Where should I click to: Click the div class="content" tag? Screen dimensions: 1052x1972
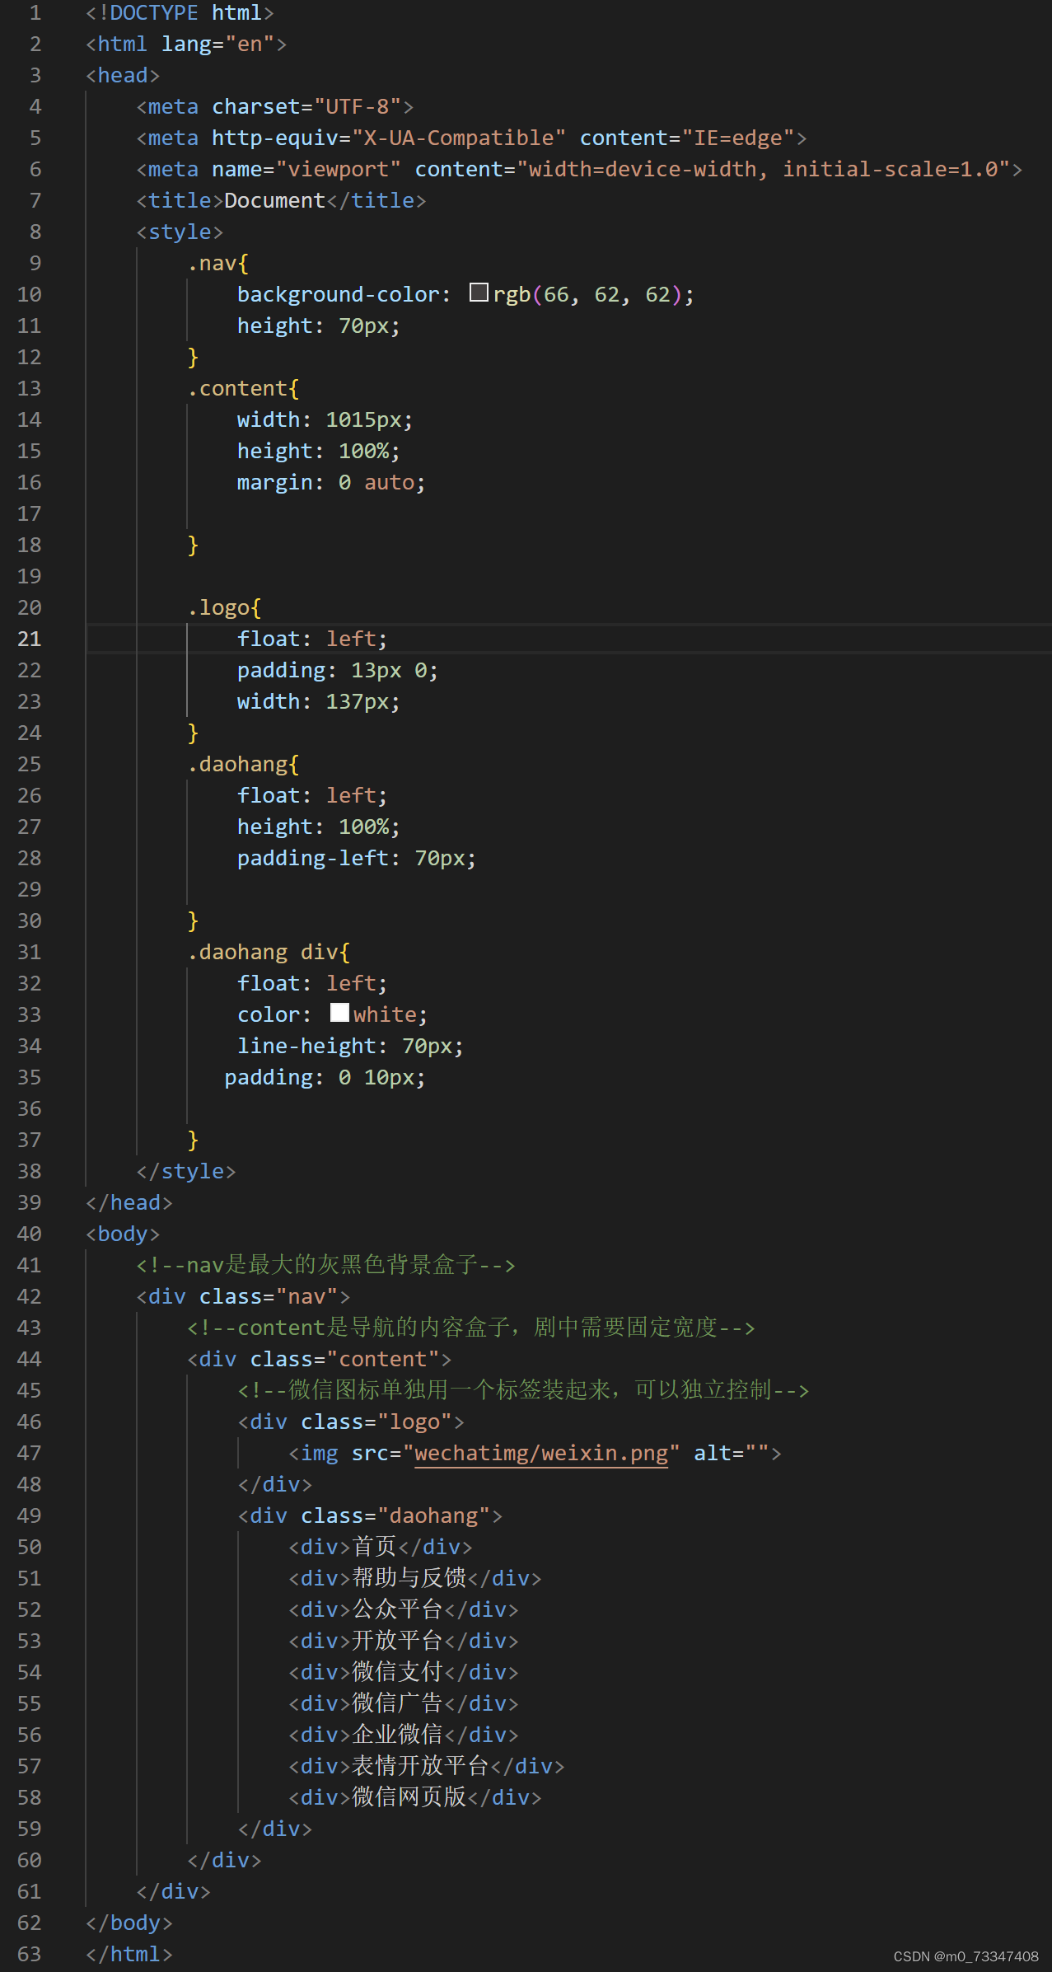pyautogui.click(x=319, y=1360)
